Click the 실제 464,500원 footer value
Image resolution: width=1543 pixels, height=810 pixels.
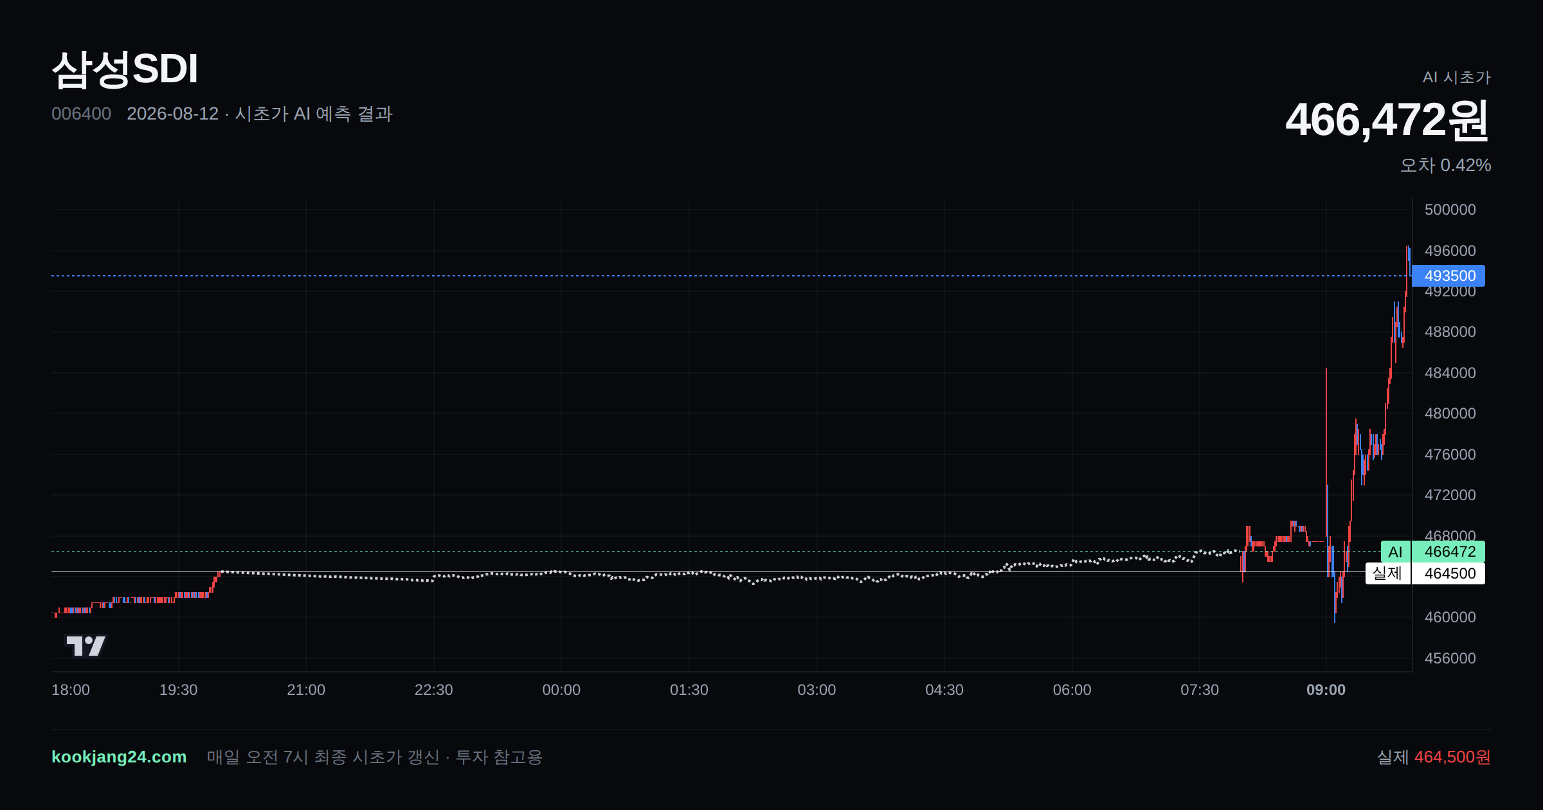(x=1434, y=757)
